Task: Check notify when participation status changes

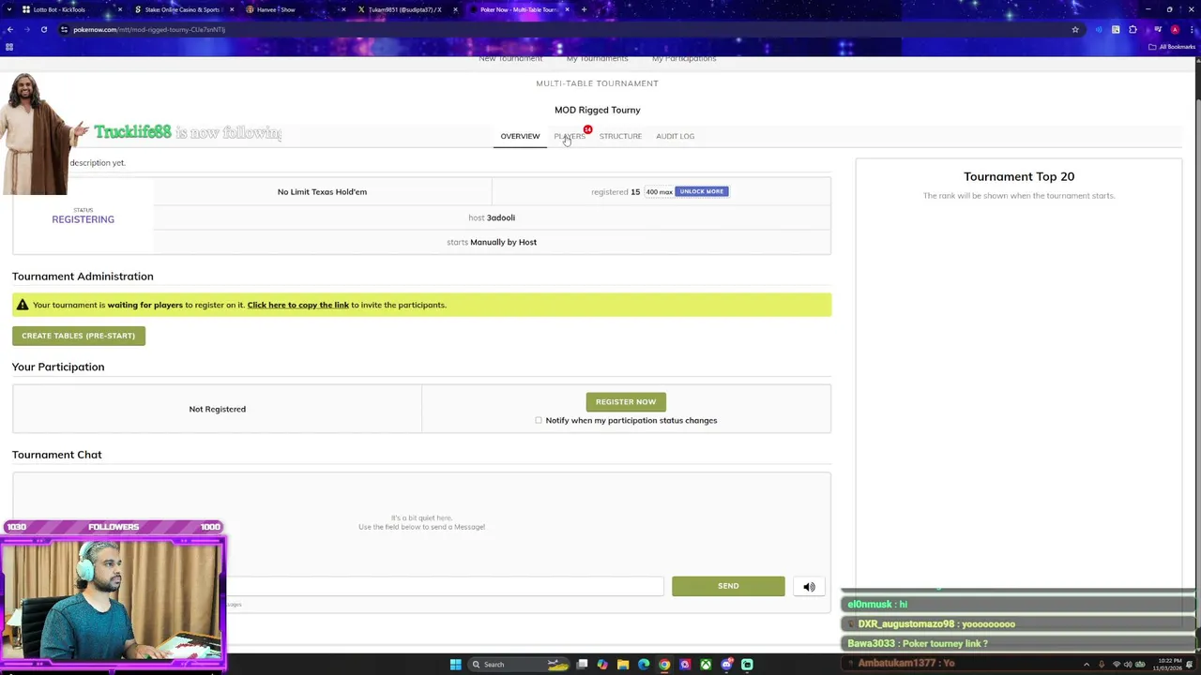Action: click(539, 421)
